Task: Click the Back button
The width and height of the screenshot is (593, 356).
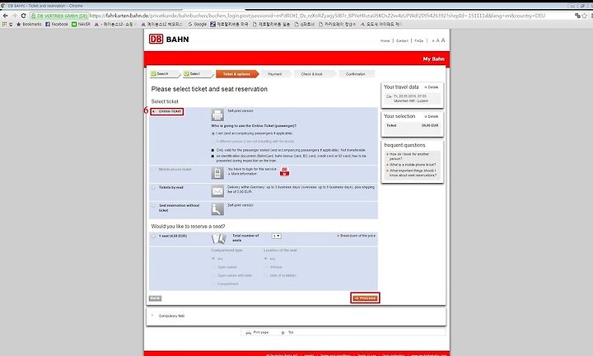Action: pyautogui.click(x=155, y=298)
